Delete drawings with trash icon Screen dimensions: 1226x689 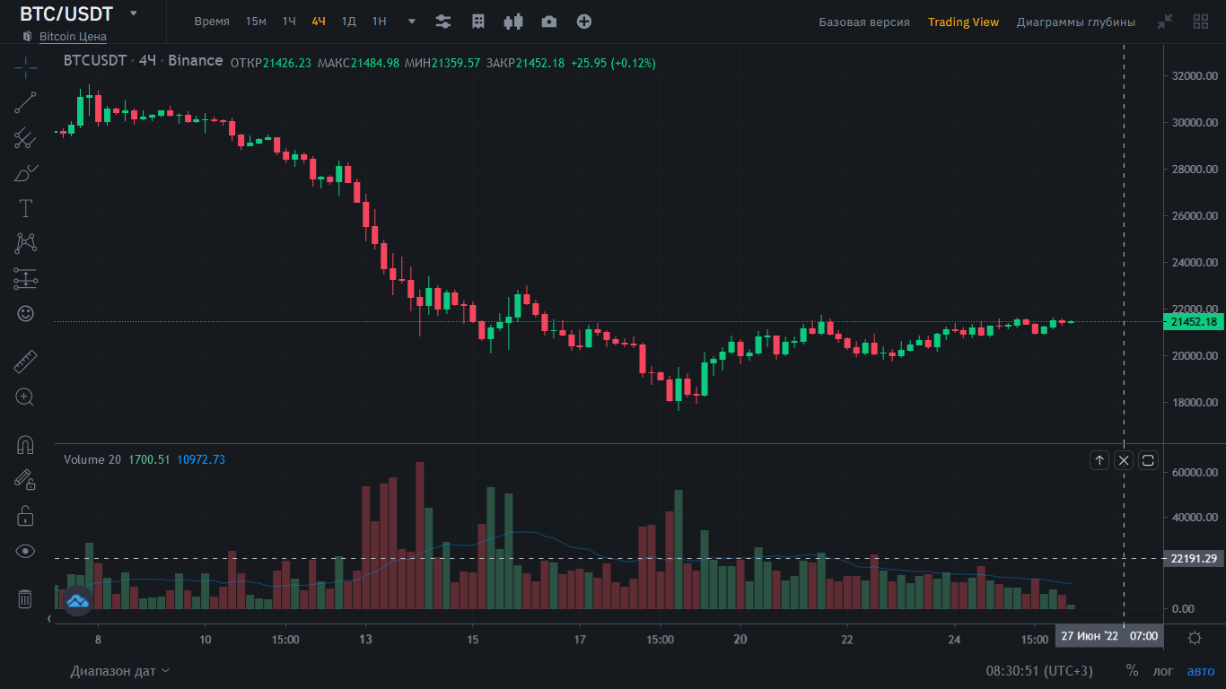pos(25,598)
